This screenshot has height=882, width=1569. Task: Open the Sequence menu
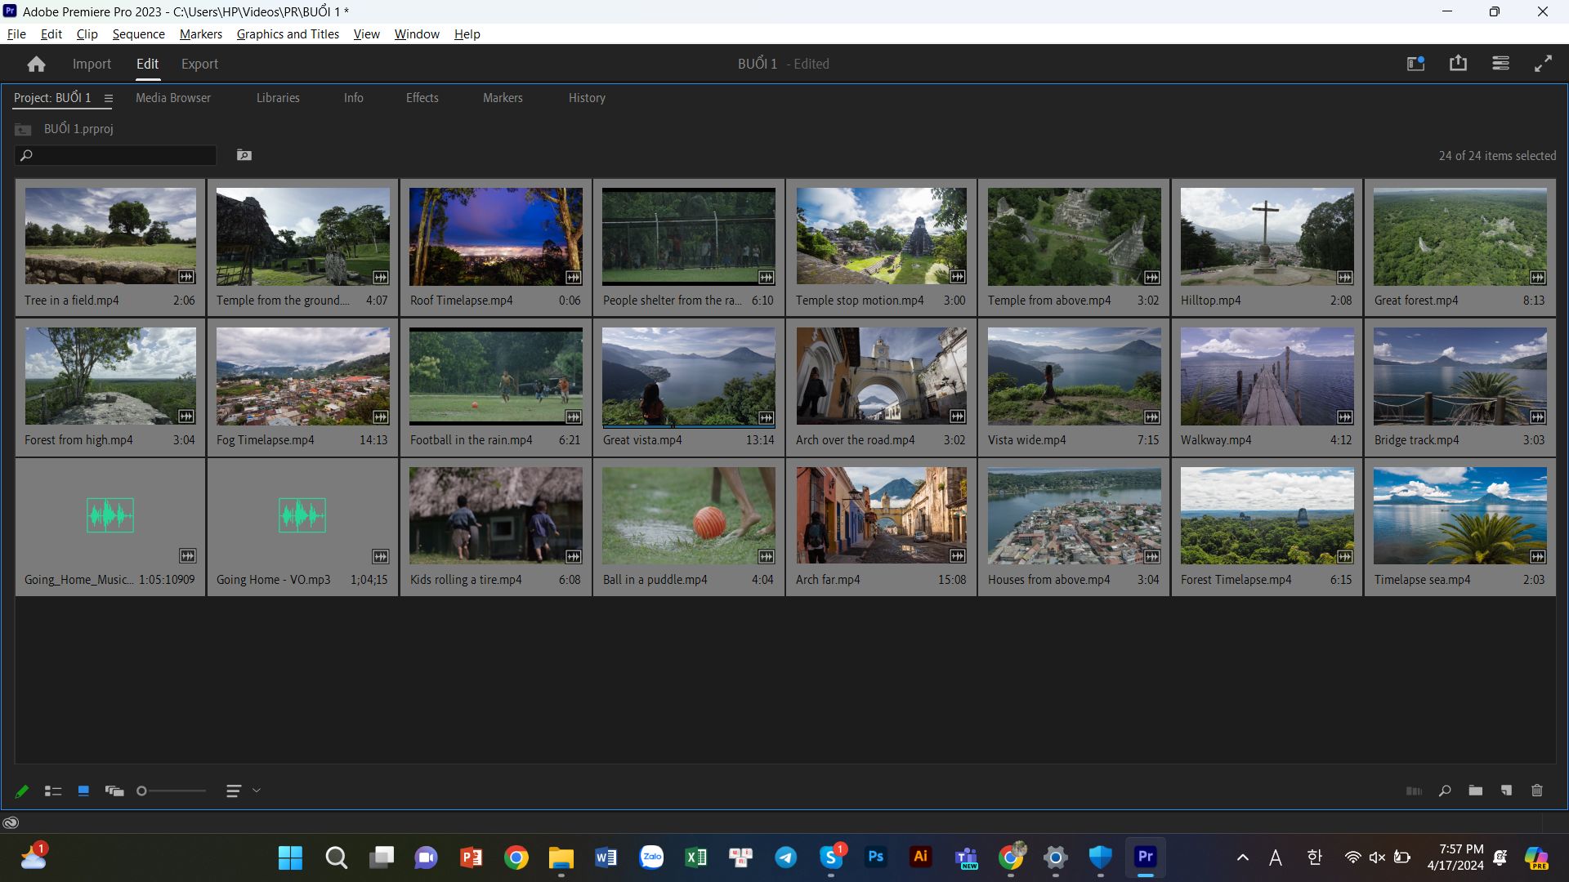pos(138,33)
